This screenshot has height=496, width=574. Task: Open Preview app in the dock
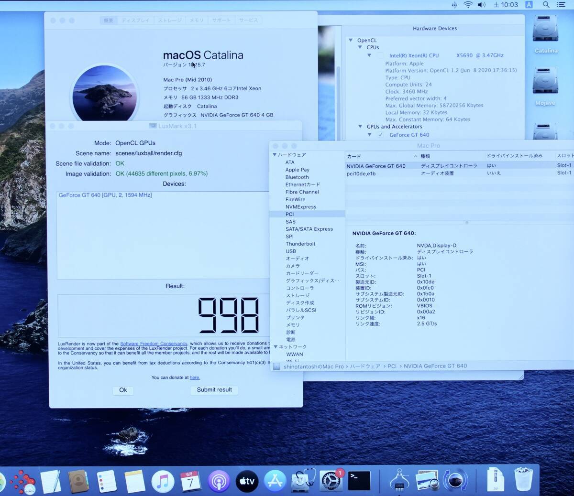pyautogui.click(x=427, y=481)
